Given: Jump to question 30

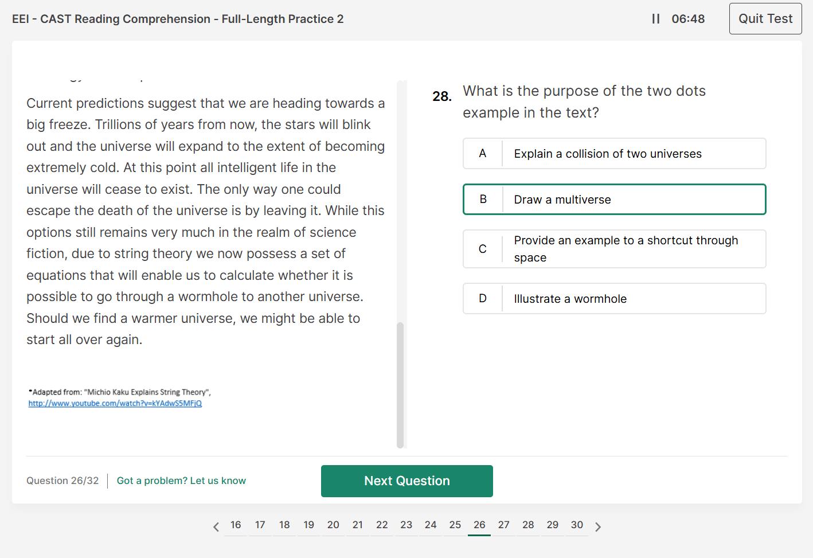Looking at the screenshot, I should 577,525.
